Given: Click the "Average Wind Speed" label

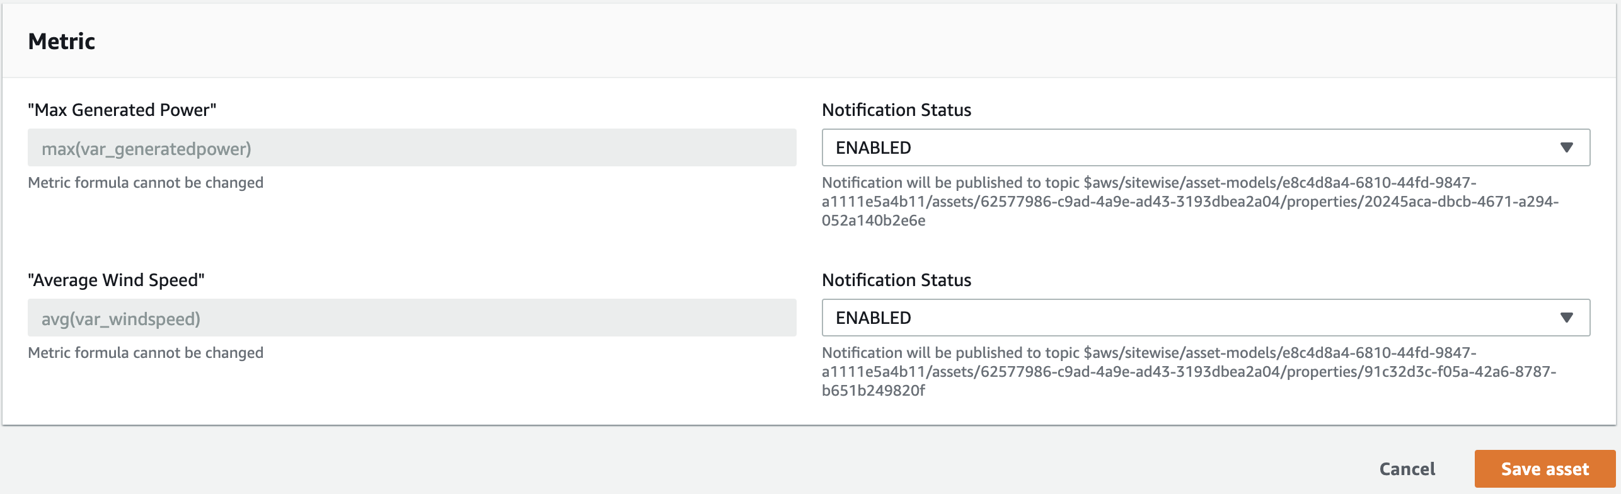Looking at the screenshot, I should click(x=116, y=280).
